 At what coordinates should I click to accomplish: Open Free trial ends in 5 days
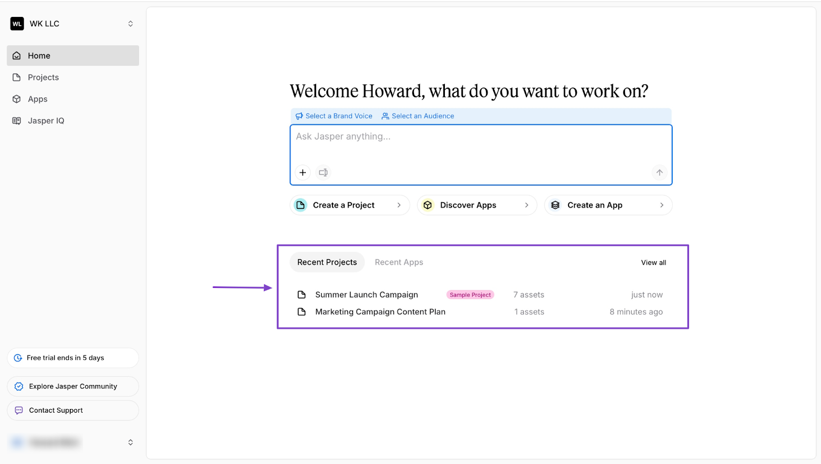(73, 358)
